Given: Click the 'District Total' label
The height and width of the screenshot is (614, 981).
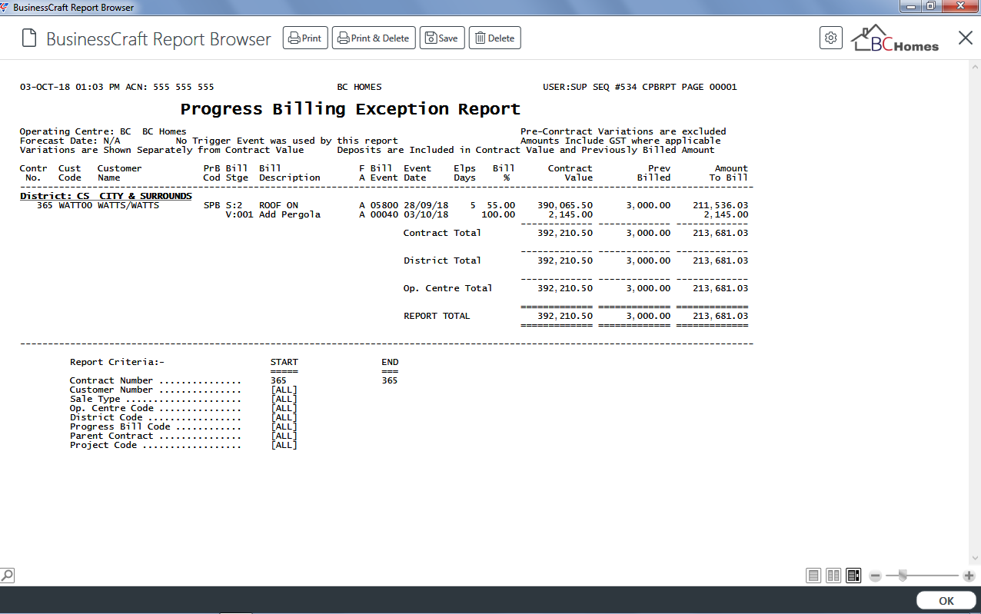Looking at the screenshot, I should (x=442, y=261).
